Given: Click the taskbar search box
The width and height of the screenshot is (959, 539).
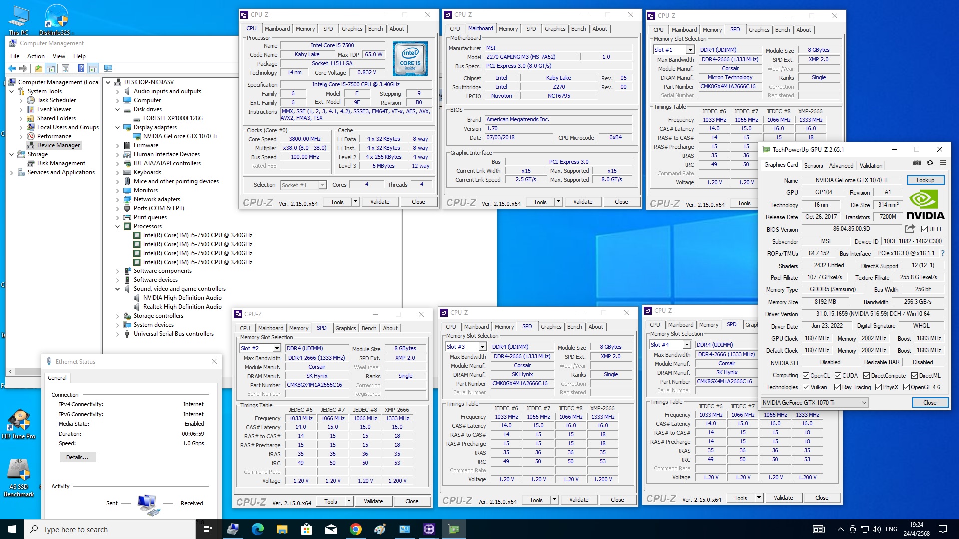Looking at the screenshot, I should [x=110, y=529].
